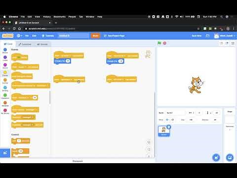This screenshot has width=237, height=178.
Task: Click the orange Share button
Action: 95,36
